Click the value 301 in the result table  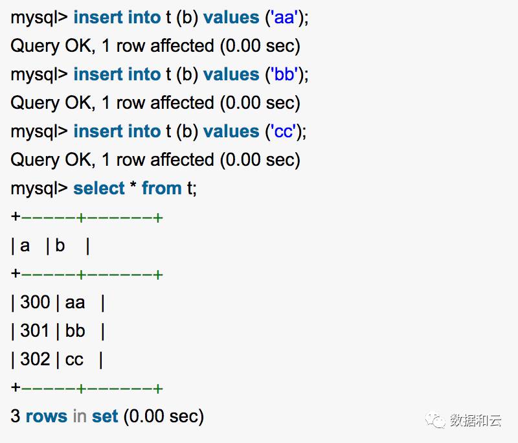click(35, 331)
